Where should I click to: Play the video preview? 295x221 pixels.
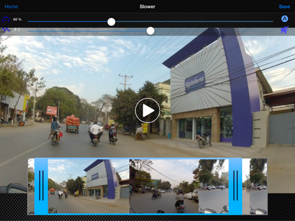pos(147,110)
